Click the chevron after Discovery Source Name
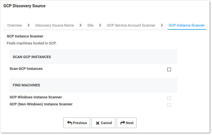Viewport: 212px width, 135px height. coord(81,25)
